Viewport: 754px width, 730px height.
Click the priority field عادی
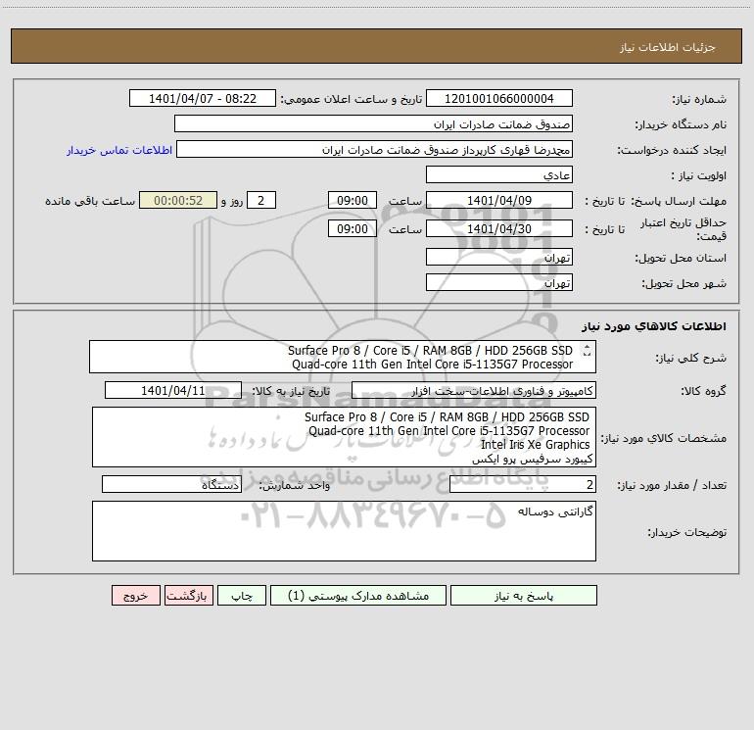pyautogui.click(x=499, y=174)
